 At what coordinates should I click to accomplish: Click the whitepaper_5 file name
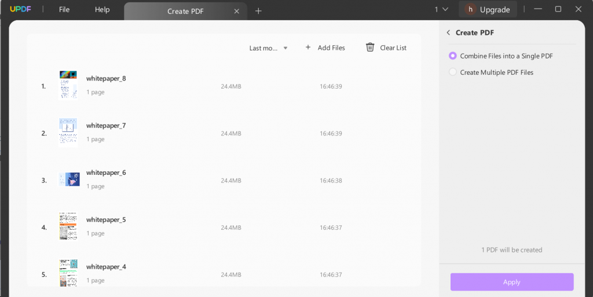(106, 220)
